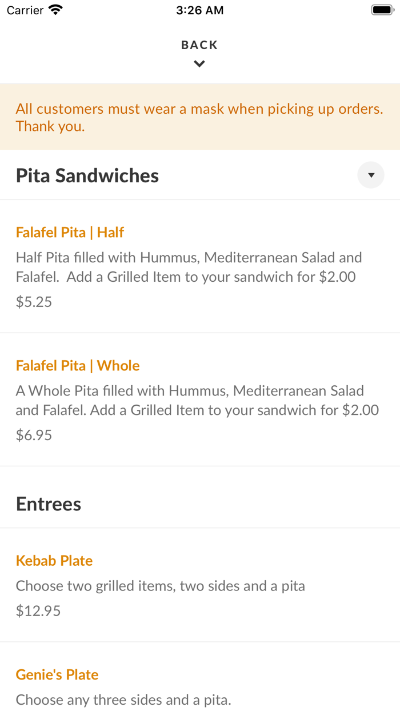This screenshot has width=400, height=711.
Task: Select the Kebab Plate entree
Action: [54, 561]
